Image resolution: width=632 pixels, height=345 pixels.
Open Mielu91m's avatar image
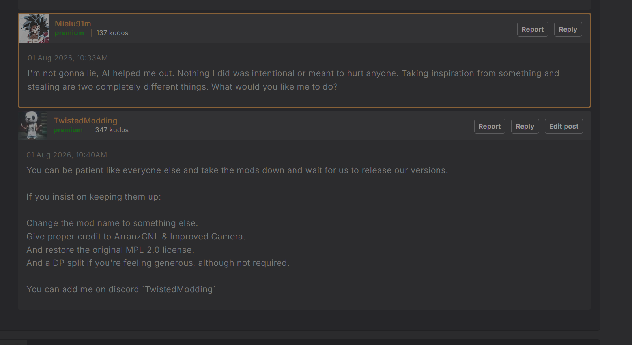34,28
